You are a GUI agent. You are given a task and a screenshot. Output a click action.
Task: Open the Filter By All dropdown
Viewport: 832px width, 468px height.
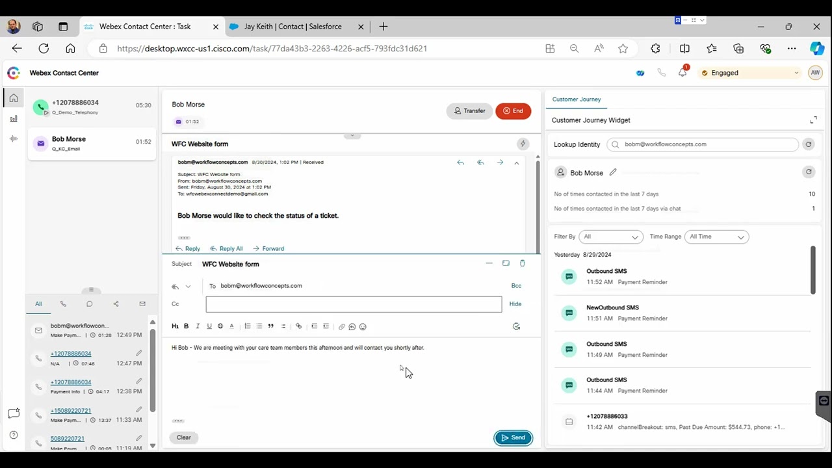click(611, 237)
